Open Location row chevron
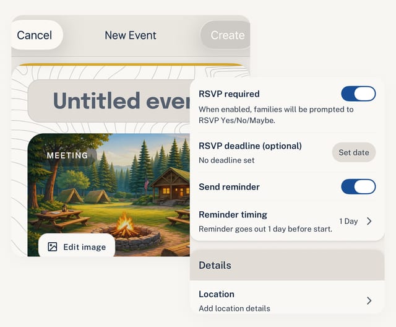 click(x=369, y=300)
